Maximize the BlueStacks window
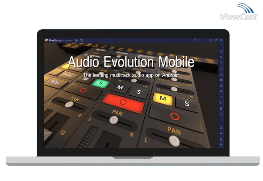 pos(211,40)
